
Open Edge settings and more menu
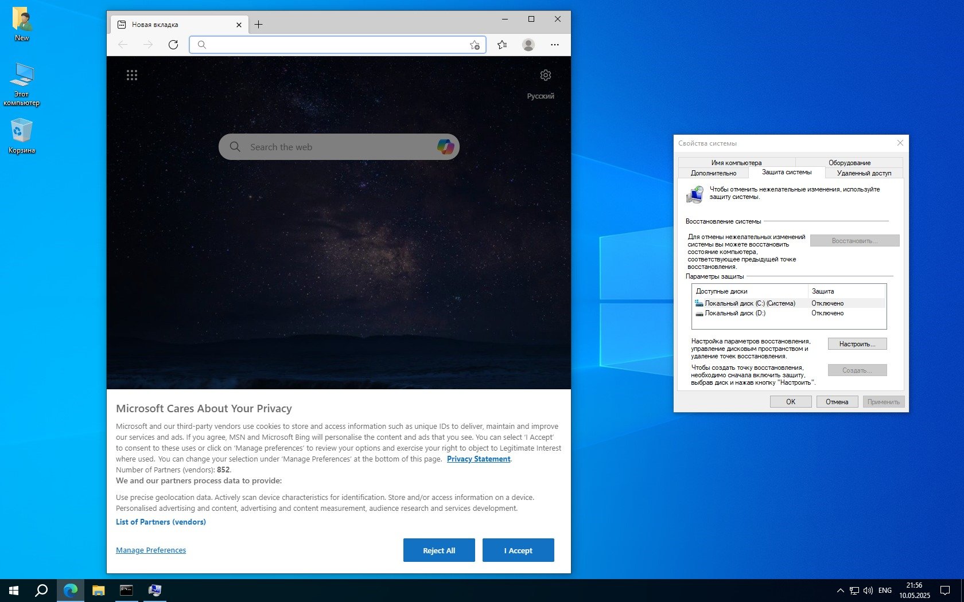point(554,45)
